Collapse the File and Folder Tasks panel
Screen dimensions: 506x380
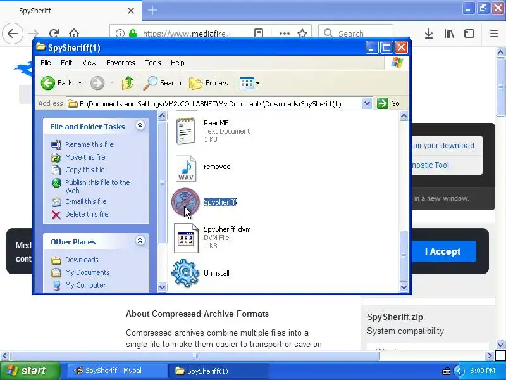[x=140, y=125]
